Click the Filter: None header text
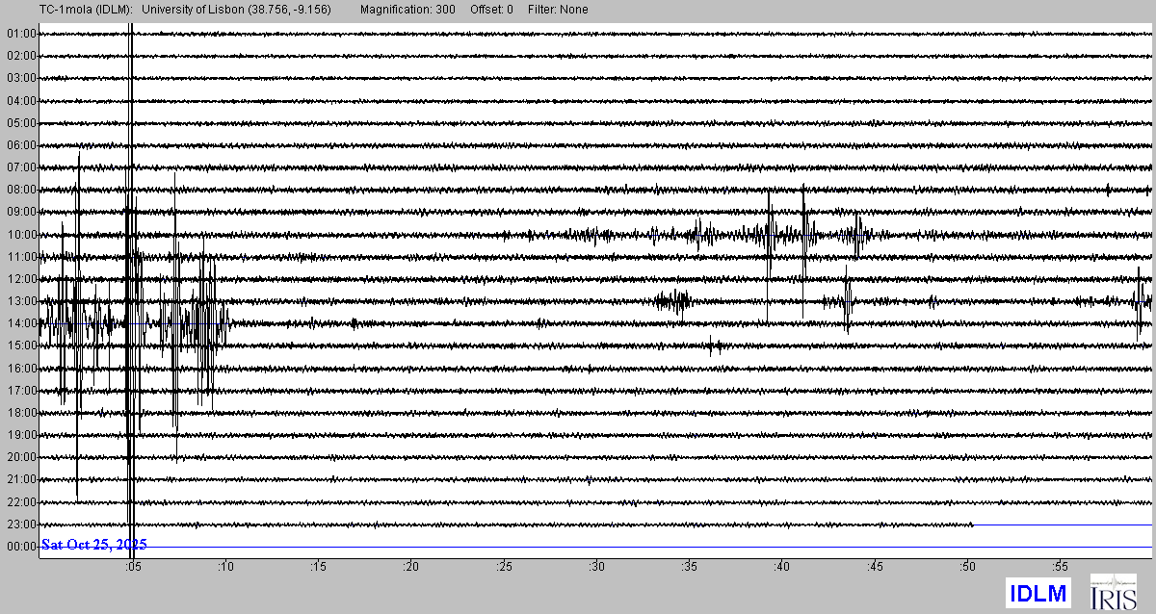This screenshot has height=614, width=1156. (558, 10)
